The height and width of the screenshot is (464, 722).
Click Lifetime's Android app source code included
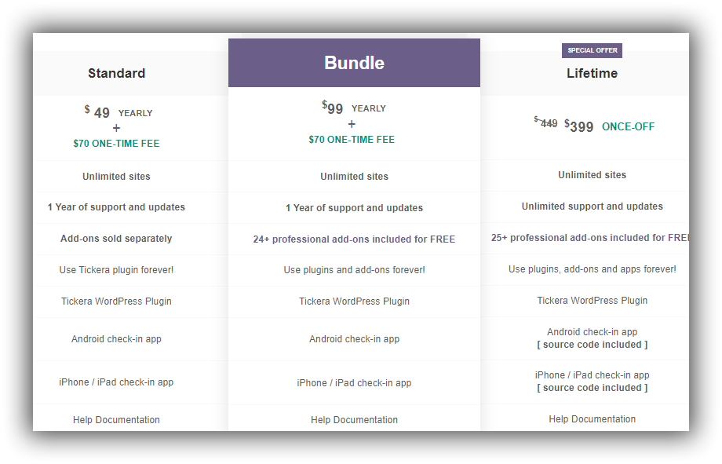593,344
